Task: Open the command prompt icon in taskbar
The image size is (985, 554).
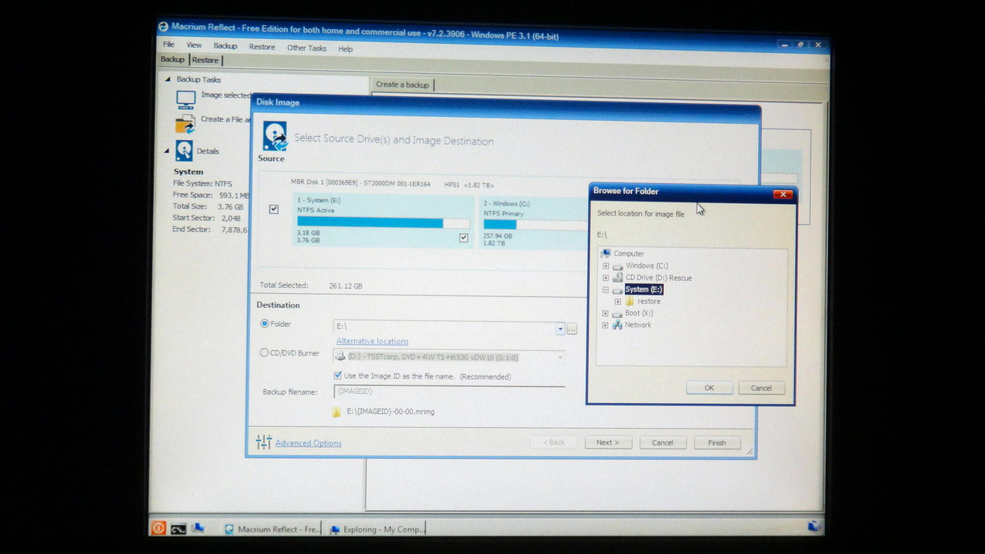Action: [178, 529]
